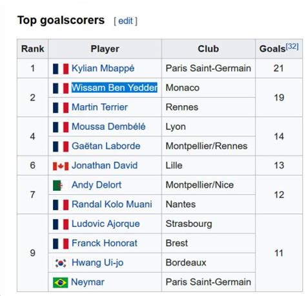Open the Randal Kolo Muani link
Screen dimensions: 306x296
pos(112,204)
